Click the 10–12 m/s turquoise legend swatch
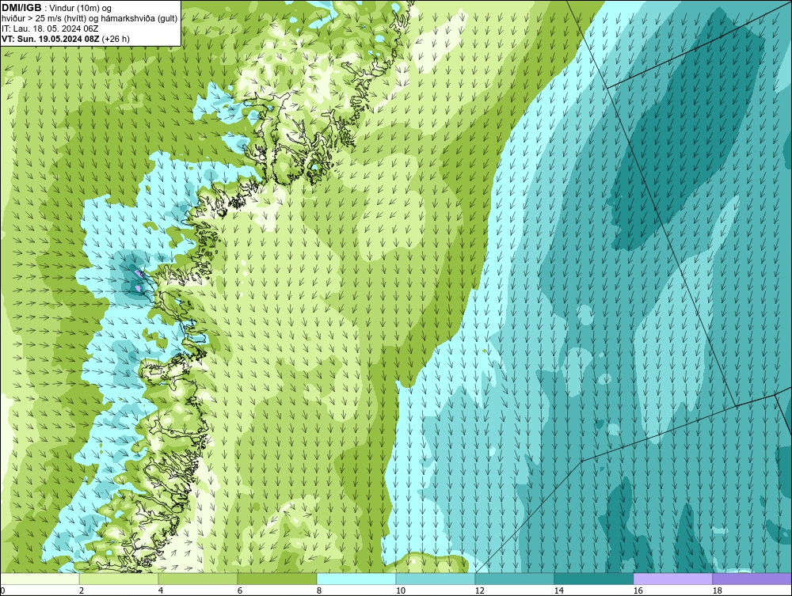The height and width of the screenshot is (596, 792). click(x=436, y=579)
